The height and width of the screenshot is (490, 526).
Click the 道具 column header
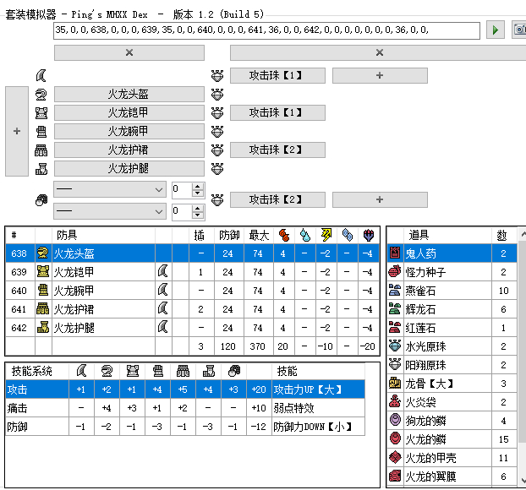(447, 235)
